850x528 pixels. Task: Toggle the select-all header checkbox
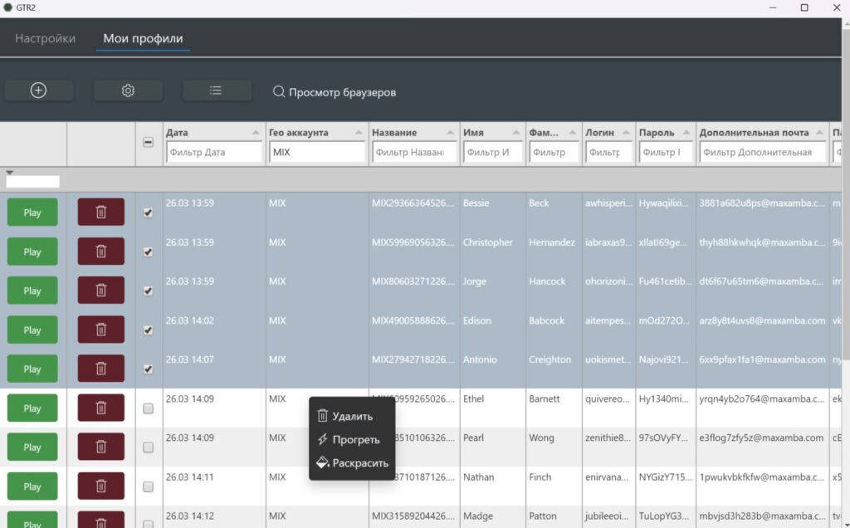click(148, 143)
